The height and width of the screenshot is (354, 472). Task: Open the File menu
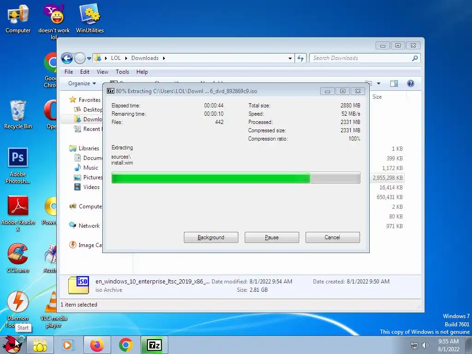(69, 72)
